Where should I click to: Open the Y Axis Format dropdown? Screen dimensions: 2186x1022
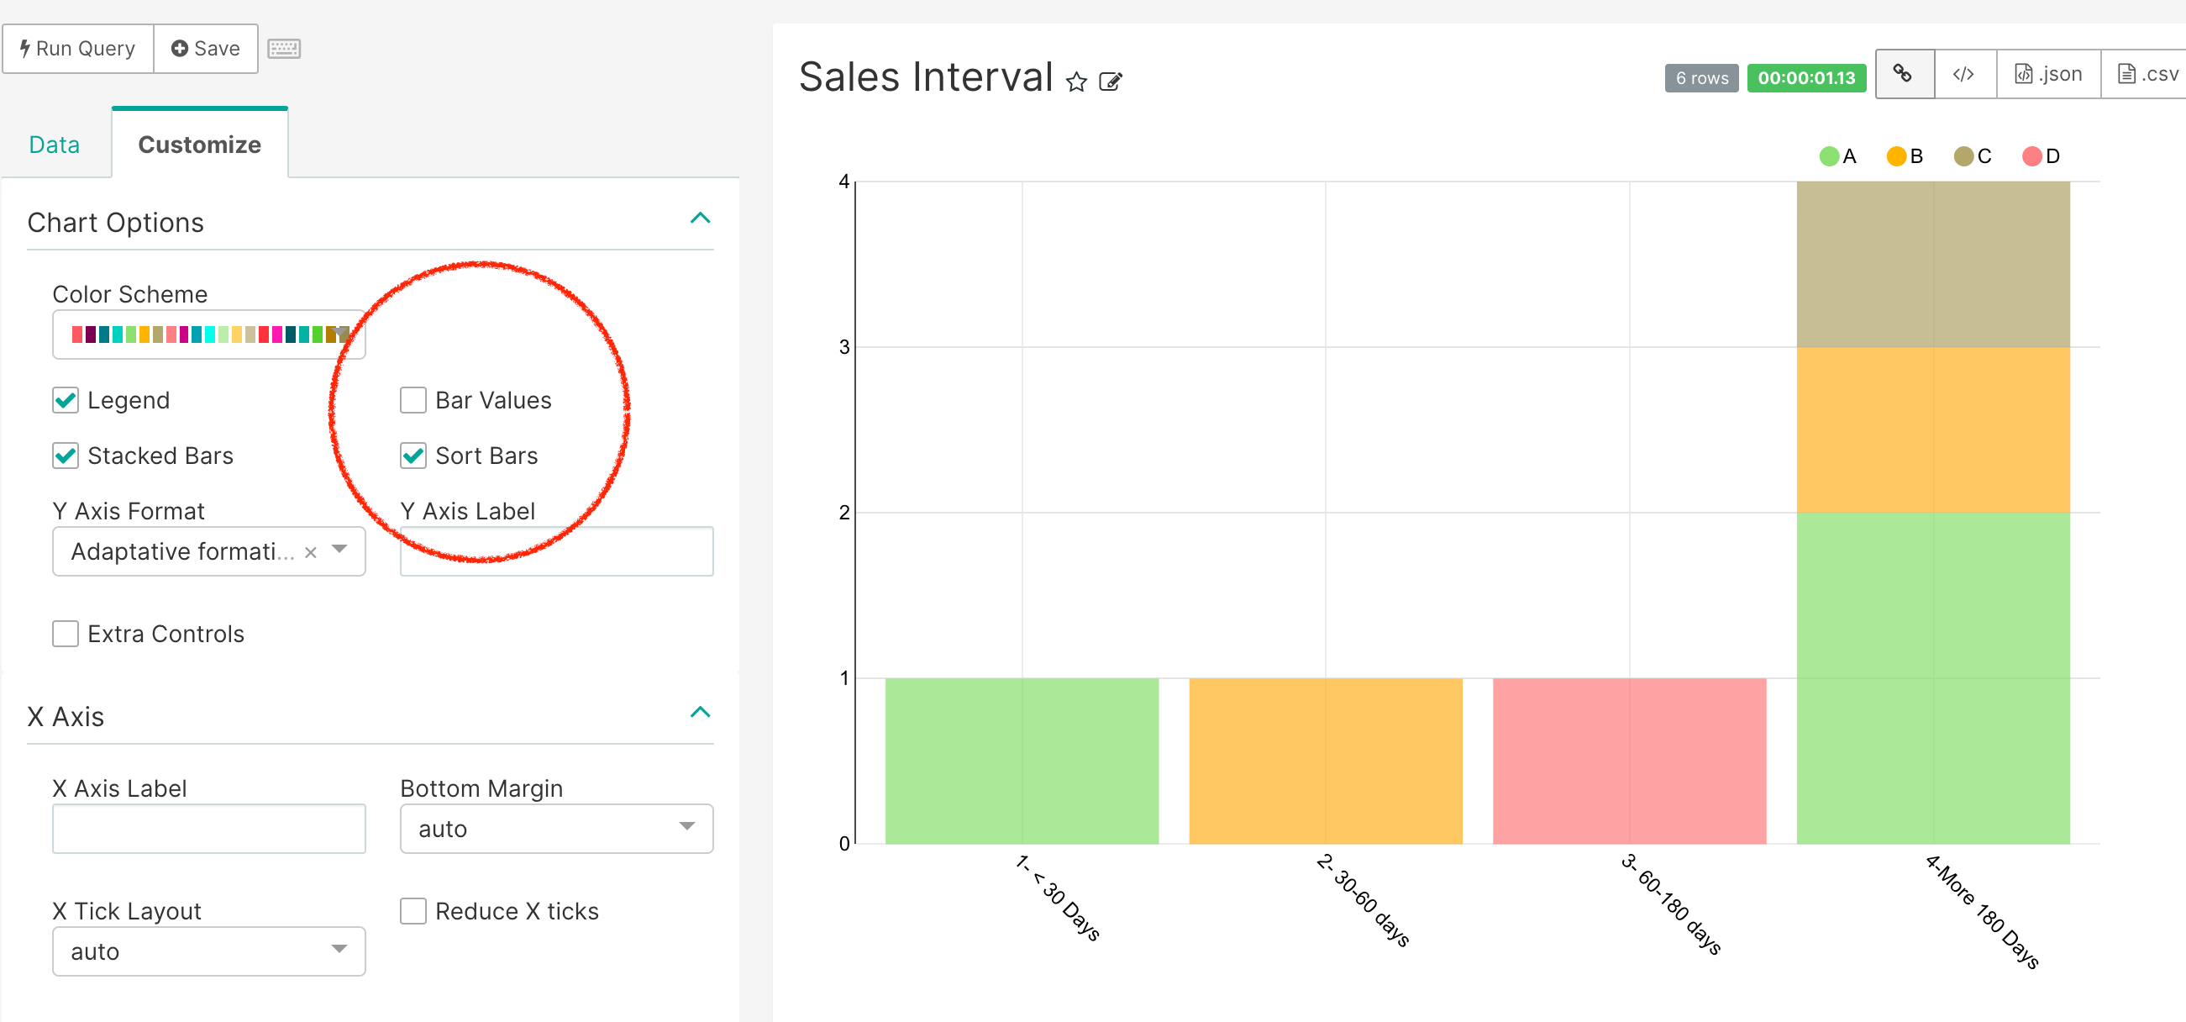click(339, 551)
